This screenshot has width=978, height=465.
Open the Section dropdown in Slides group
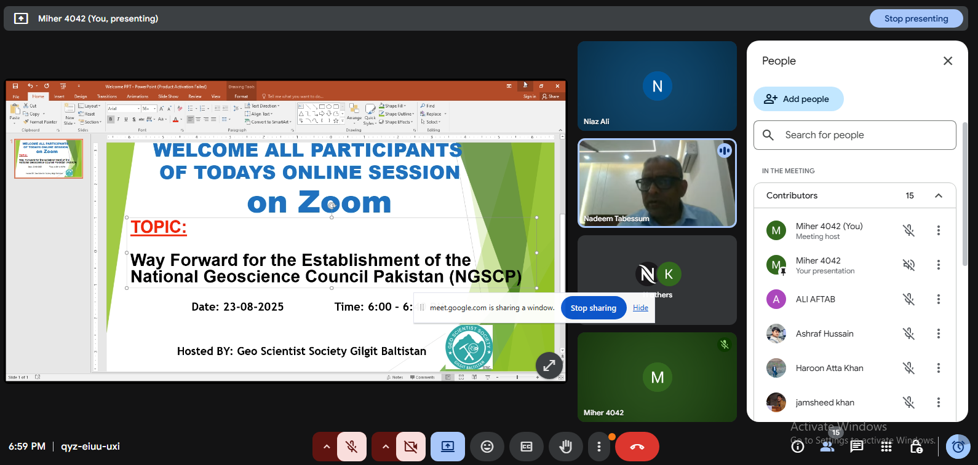click(90, 122)
